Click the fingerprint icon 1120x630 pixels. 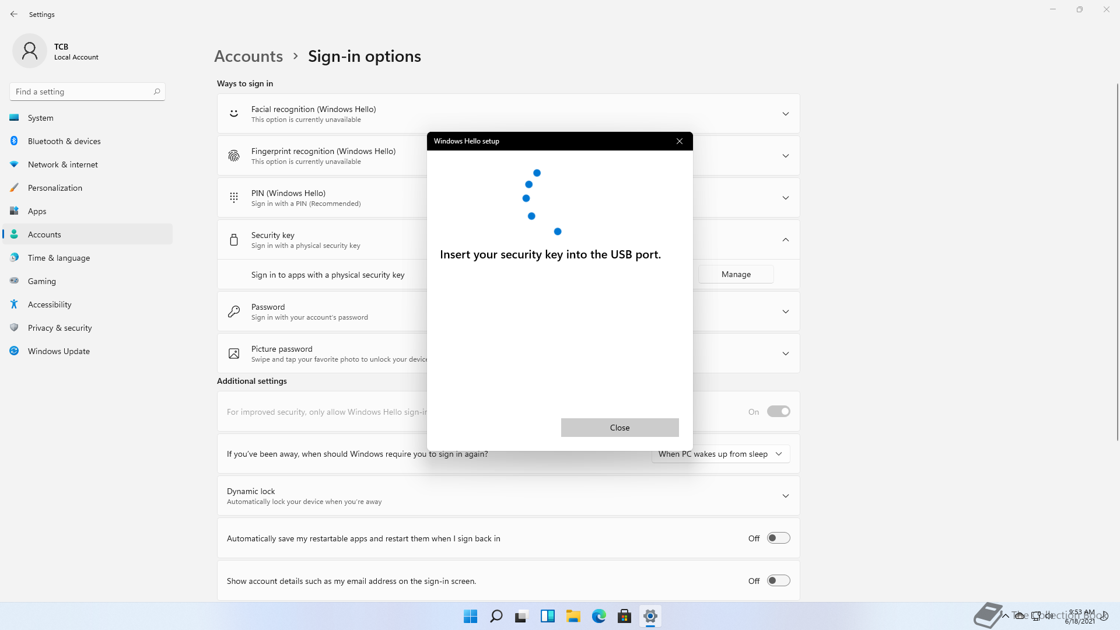click(234, 156)
